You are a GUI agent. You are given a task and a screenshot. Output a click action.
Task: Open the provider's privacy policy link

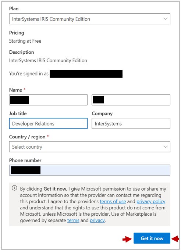tap(151, 201)
